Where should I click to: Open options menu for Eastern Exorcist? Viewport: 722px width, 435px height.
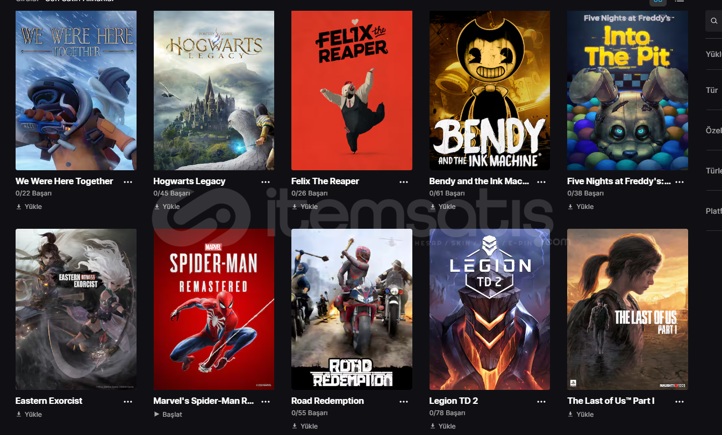point(128,402)
